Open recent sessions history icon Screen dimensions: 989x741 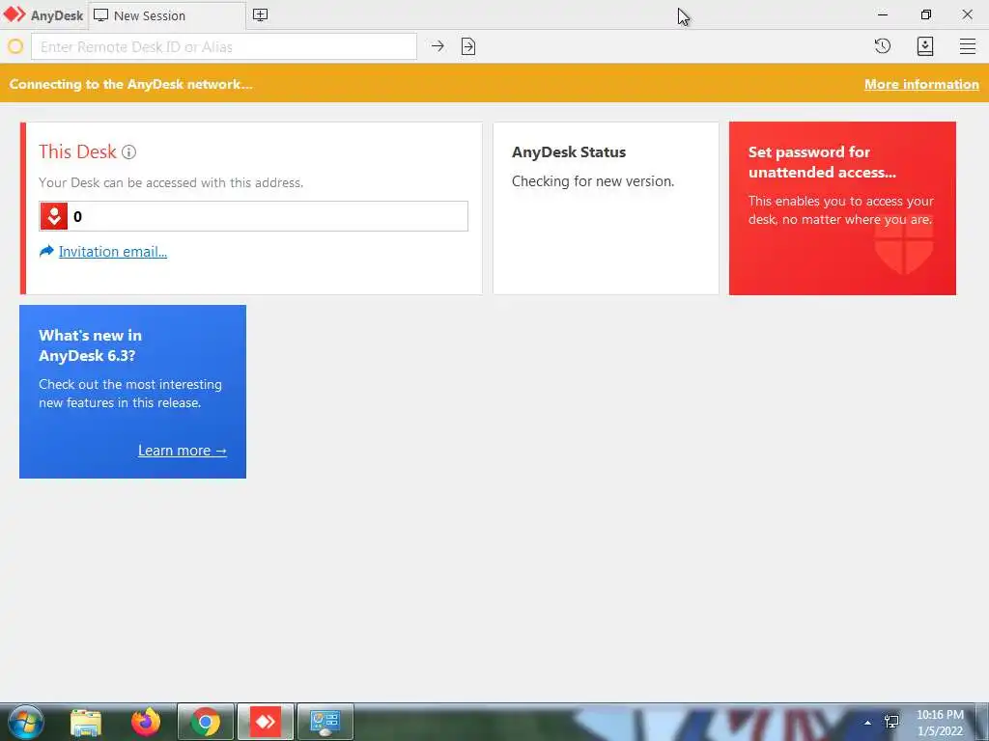click(x=883, y=46)
